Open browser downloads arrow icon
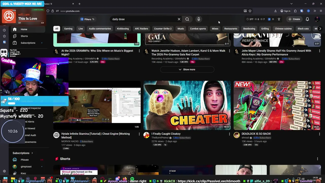Image resolution: width=325 pixels, height=183 pixels. [x=275, y=11]
